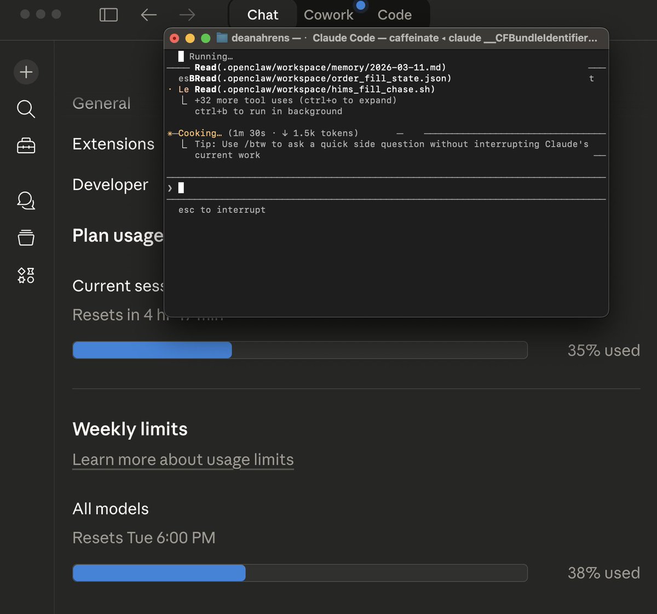Open the toolbox icon in sidebar
Image resolution: width=657 pixels, height=614 pixels.
click(x=26, y=146)
